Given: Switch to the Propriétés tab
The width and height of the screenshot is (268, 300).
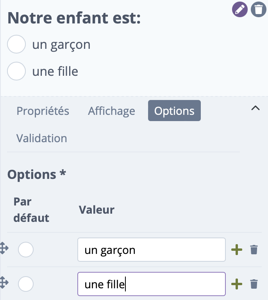Looking at the screenshot, I should (43, 111).
